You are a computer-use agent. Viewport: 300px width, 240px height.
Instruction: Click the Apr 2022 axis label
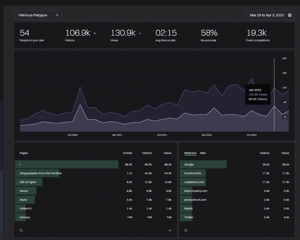[x=207, y=135]
